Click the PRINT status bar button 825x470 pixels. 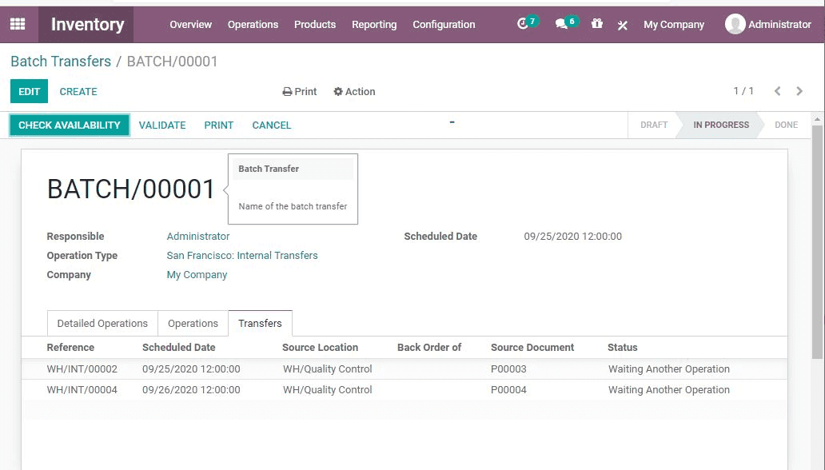tap(219, 125)
